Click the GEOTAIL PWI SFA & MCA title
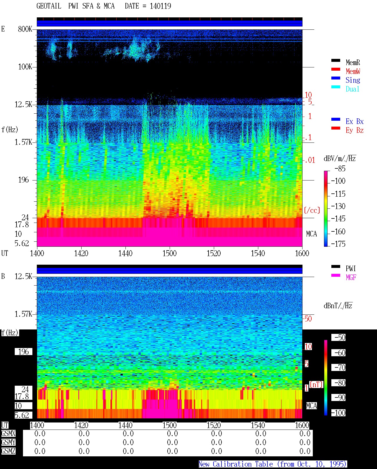The width and height of the screenshot is (377, 469). point(104,6)
